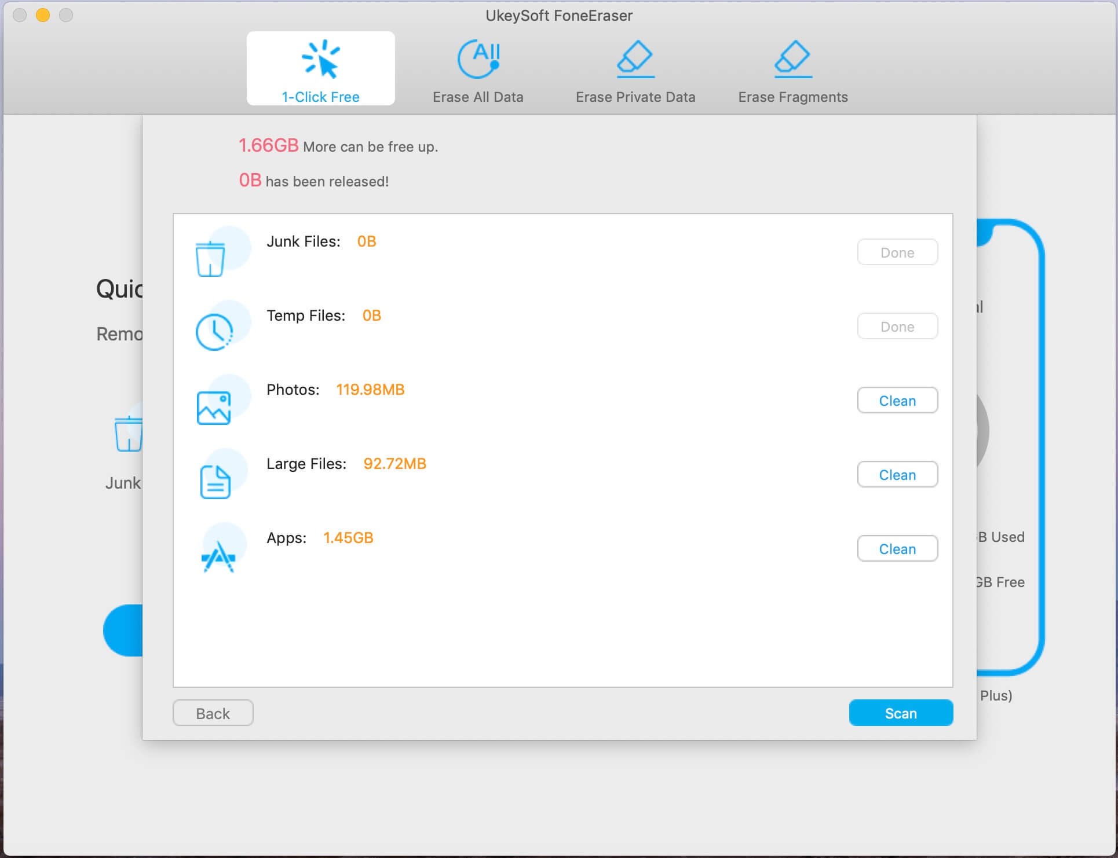Click the Scan button

pyautogui.click(x=900, y=713)
